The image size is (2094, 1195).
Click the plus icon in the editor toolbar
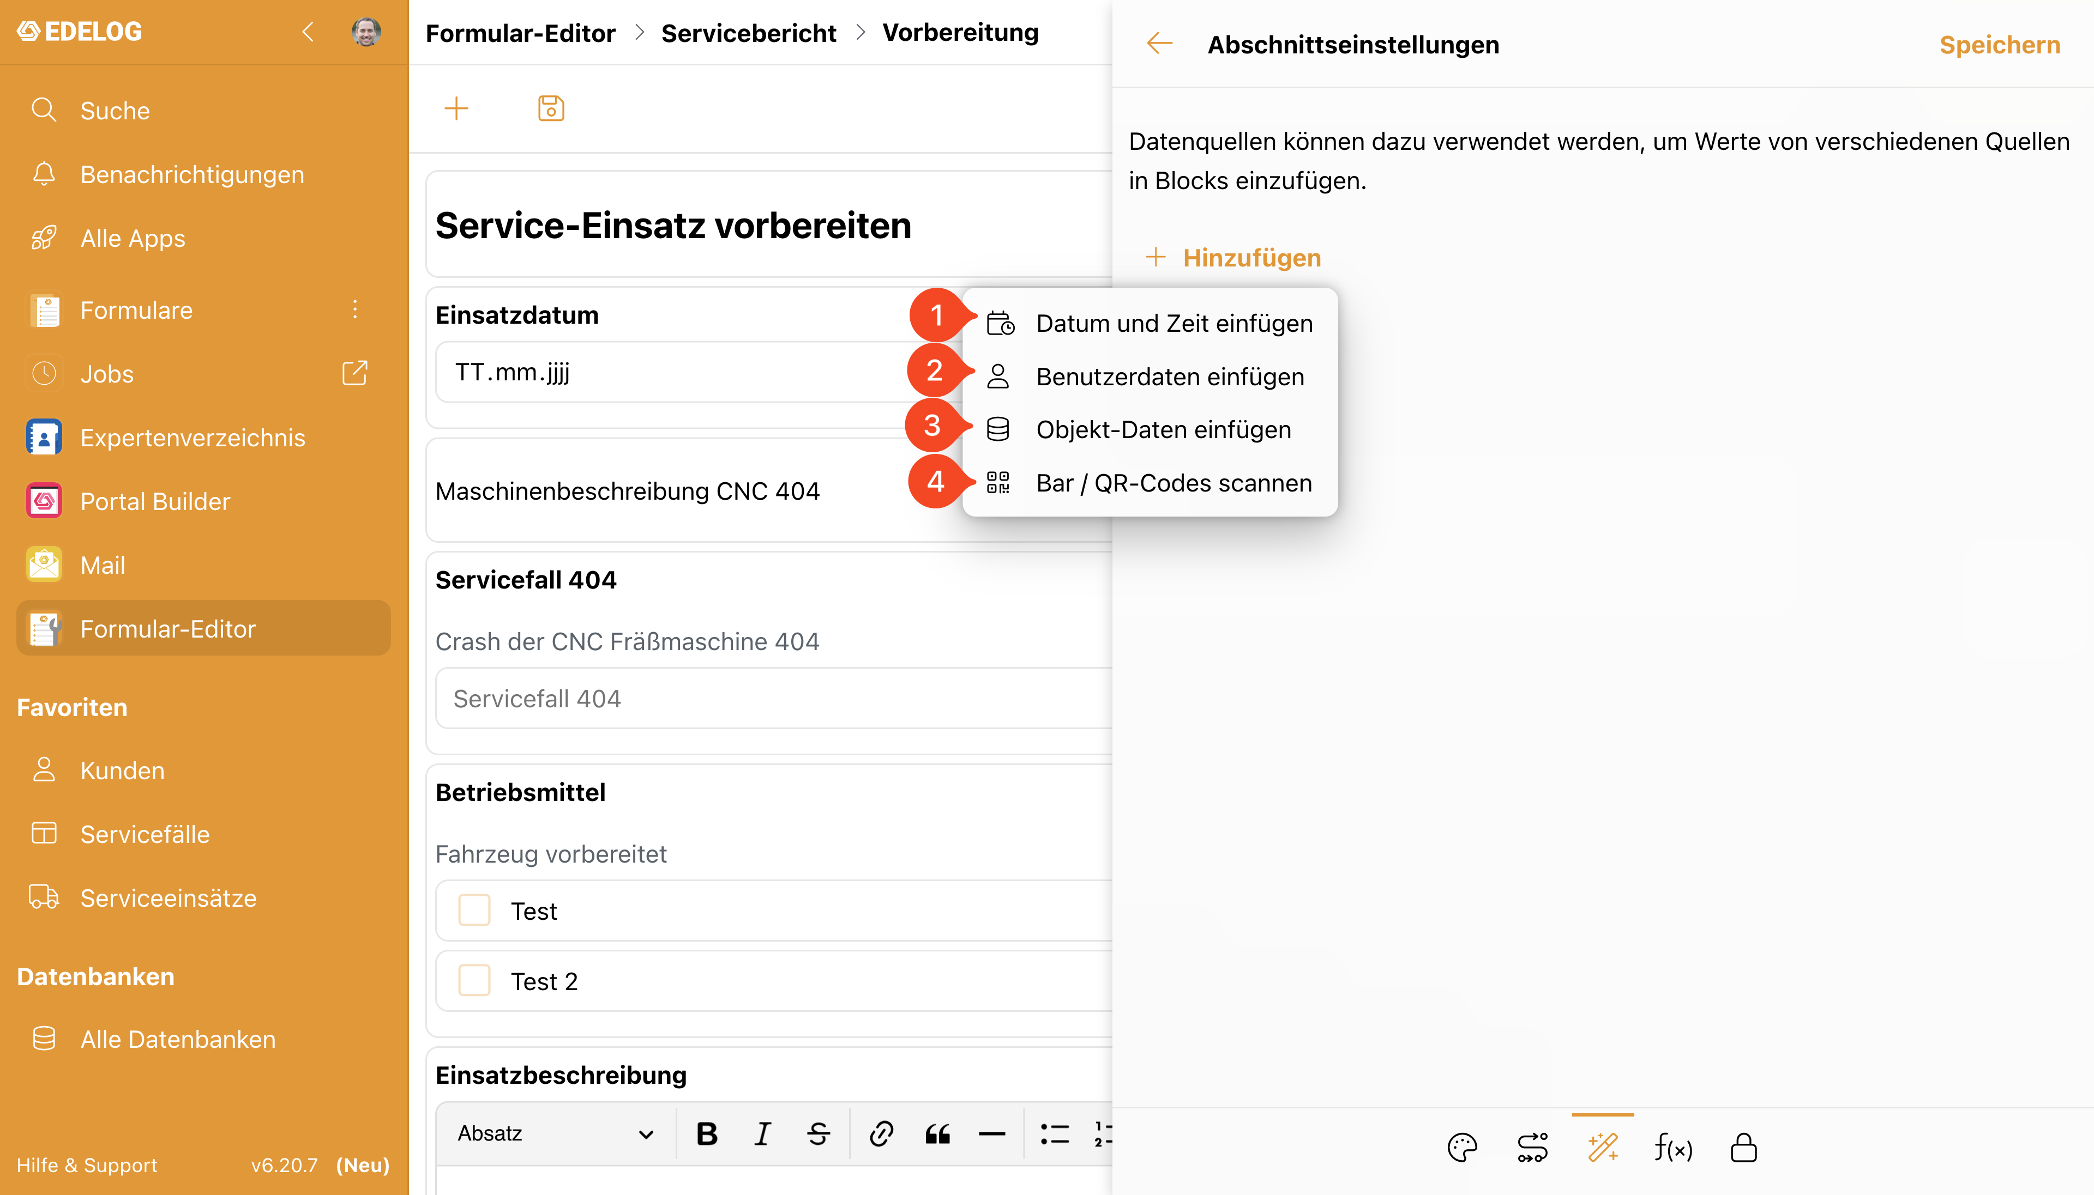pos(456,108)
